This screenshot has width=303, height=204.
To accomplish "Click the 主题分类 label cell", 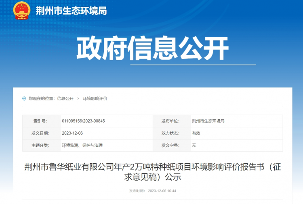I will coord(42,146).
